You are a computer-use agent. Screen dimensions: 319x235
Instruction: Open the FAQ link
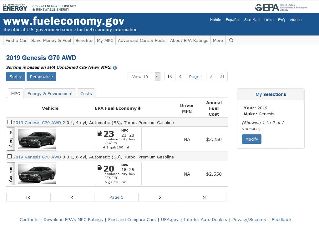pyautogui.click(x=281, y=20)
